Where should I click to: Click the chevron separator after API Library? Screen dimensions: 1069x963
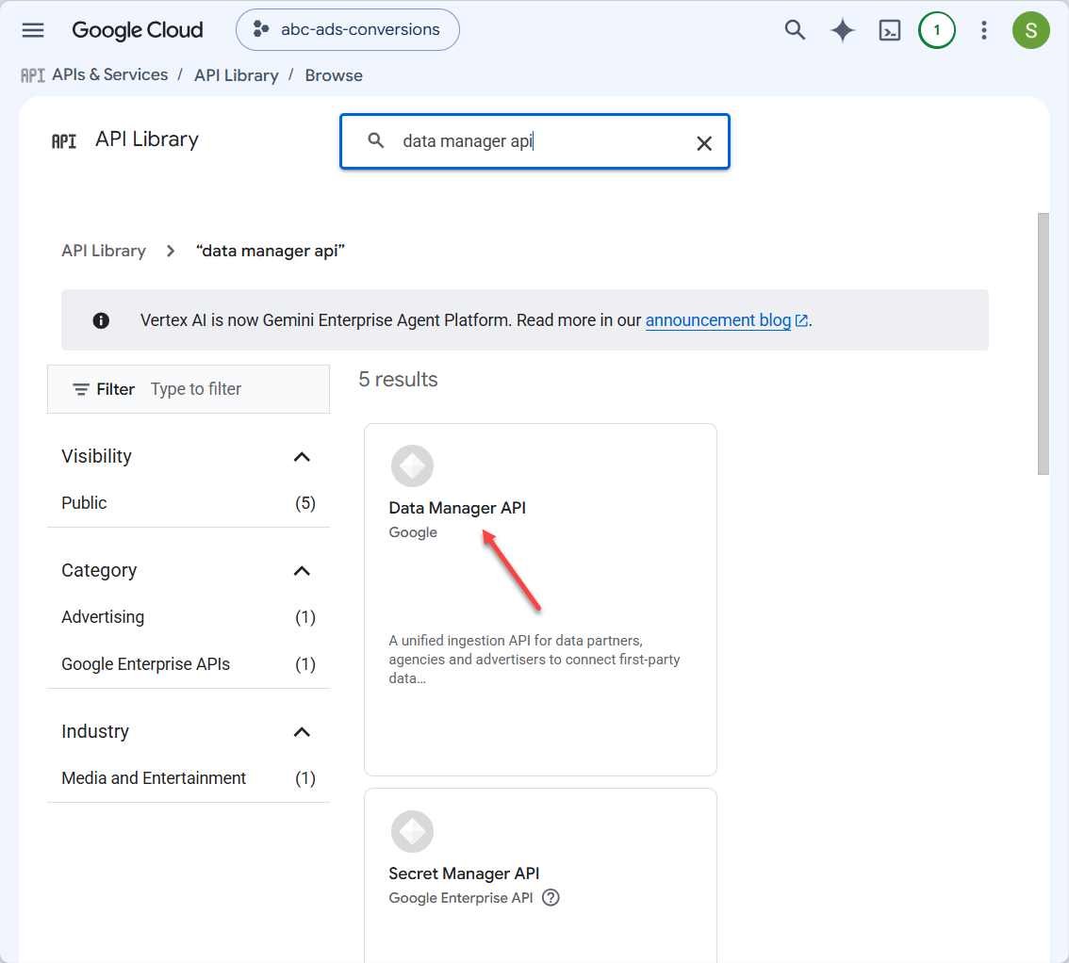click(171, 251)
